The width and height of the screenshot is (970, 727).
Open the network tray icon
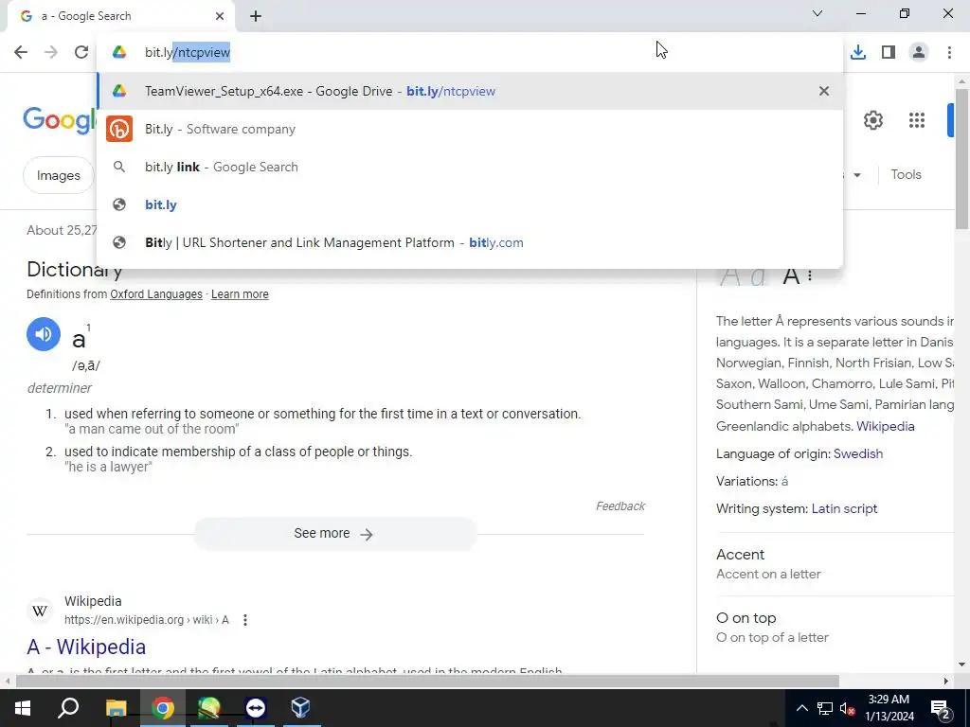point(825,708)
